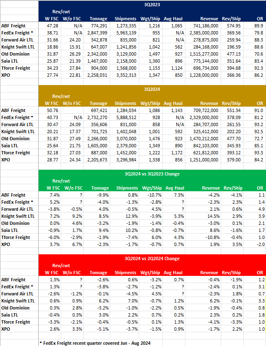Select FedEx Freight tonnage 2,847,399
266x346 pixels.
coord(97,33)
